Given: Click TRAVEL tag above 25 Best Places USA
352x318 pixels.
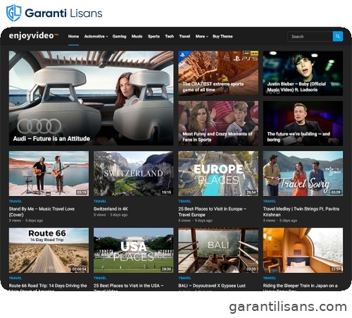Looking at the screenshot, I should click(x=100, y=278).
